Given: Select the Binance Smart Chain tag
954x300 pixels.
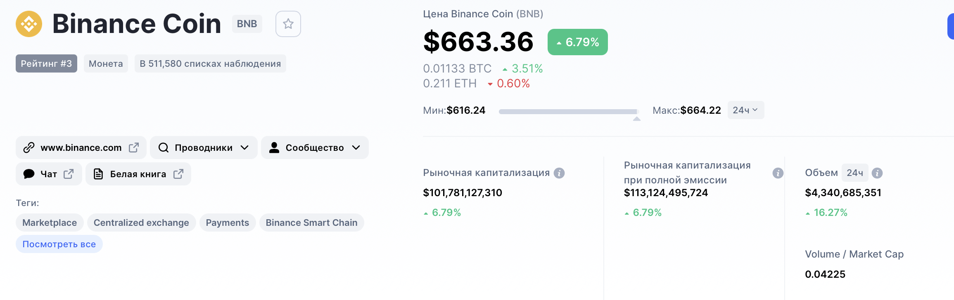Looking at the screenshot, I should [x=311, y=223].
